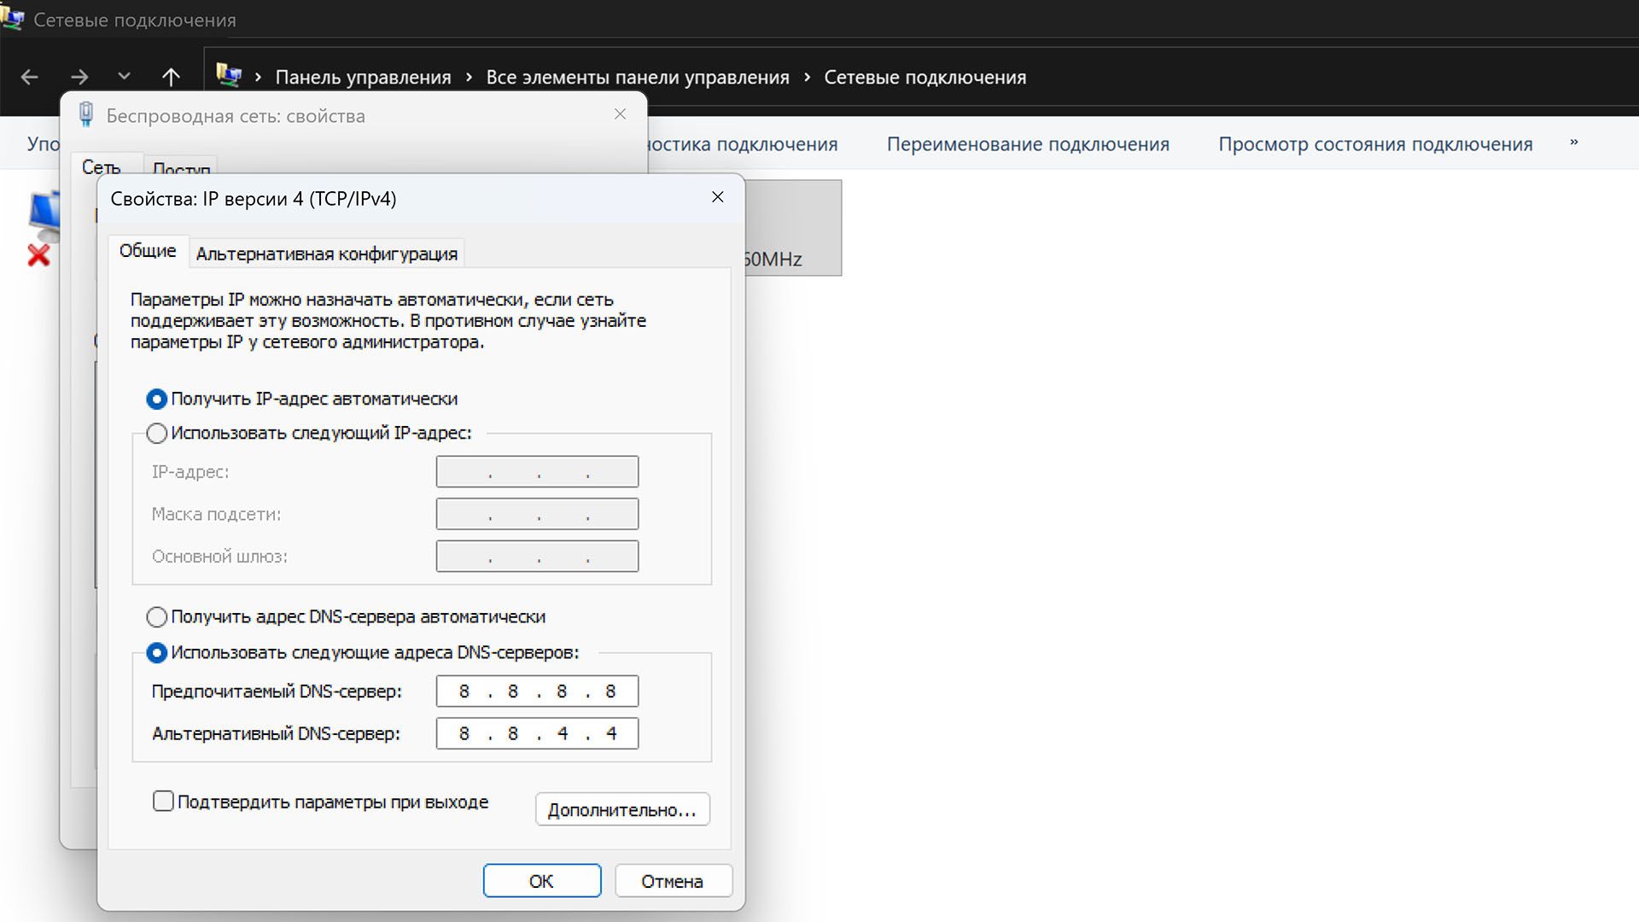This screenshot has height=922, width=1639.
Task: Switch to Альтернативная конфигурация tab
Action: pyautogui.click(x=326, y=254)
